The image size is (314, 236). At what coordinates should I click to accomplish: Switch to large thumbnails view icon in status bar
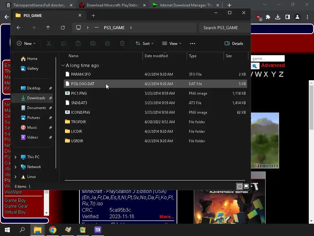tap(246, 187)
